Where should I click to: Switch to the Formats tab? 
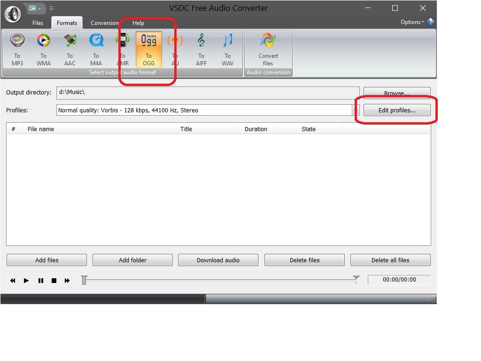(67, 23)
